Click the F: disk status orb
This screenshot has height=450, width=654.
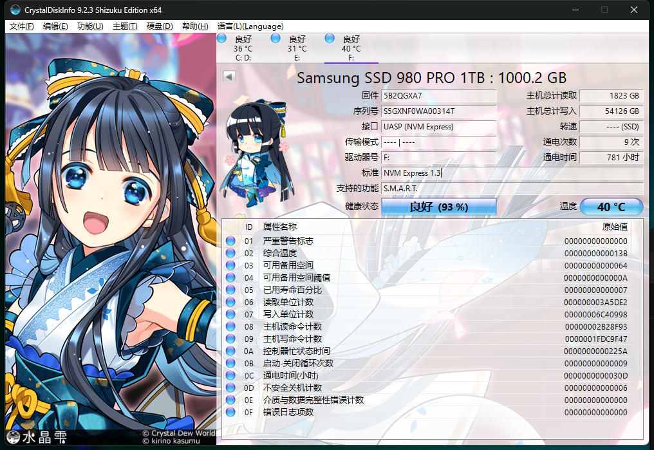click(x=330, y=39)
